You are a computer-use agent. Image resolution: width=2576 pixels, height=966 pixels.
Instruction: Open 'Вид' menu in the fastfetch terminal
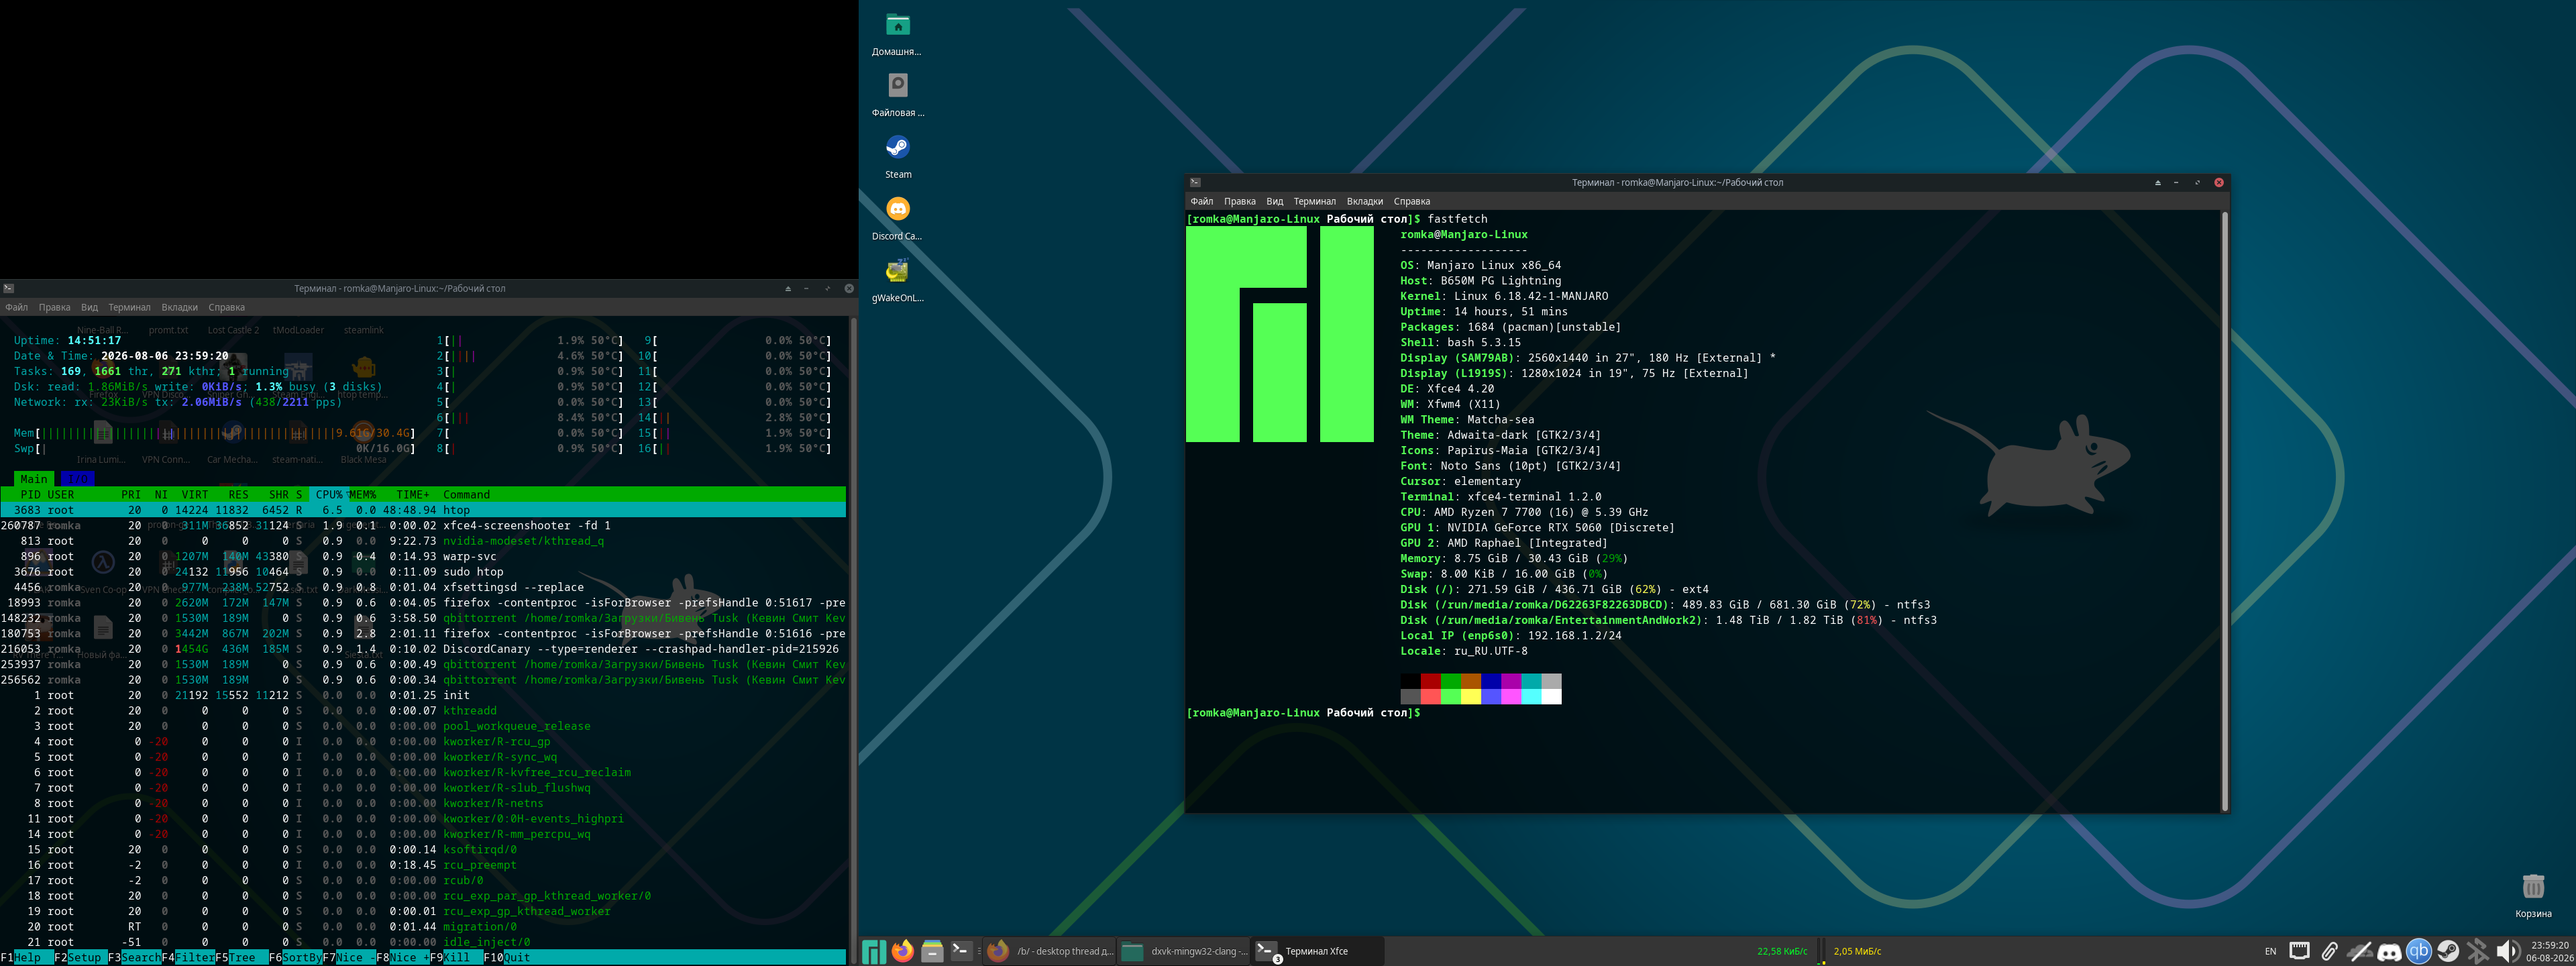(1274, 201)
